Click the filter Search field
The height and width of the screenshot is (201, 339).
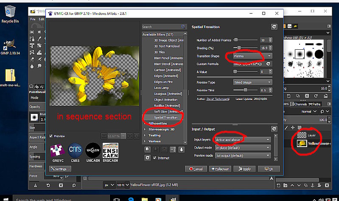pyautogui.click(x=164, y=27)
